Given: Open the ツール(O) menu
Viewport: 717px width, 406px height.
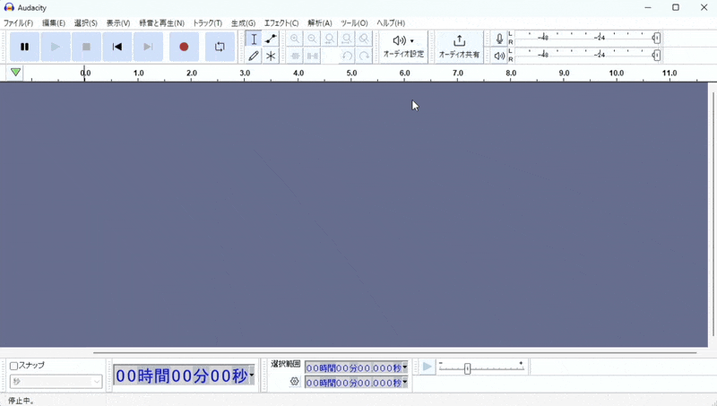Looking at the screenshot, I should [354, 23].
